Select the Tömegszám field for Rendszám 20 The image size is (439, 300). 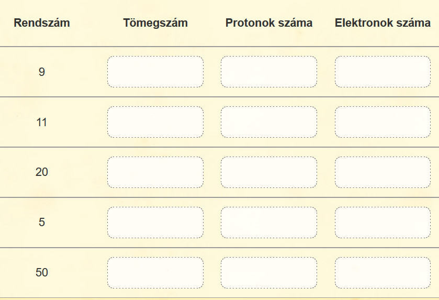click(x=155, y=172)
